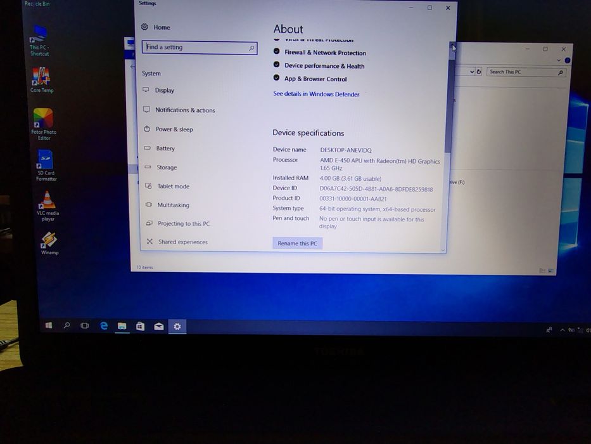Open Microsoft Store from the taskbar
The width and height of the screenshot is (591, 444).
click(140, 326)
